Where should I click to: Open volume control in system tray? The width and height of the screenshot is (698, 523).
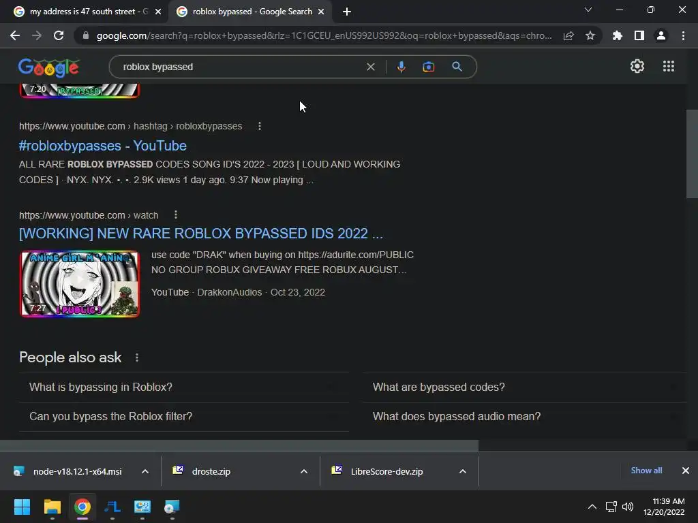click(628, 507)
